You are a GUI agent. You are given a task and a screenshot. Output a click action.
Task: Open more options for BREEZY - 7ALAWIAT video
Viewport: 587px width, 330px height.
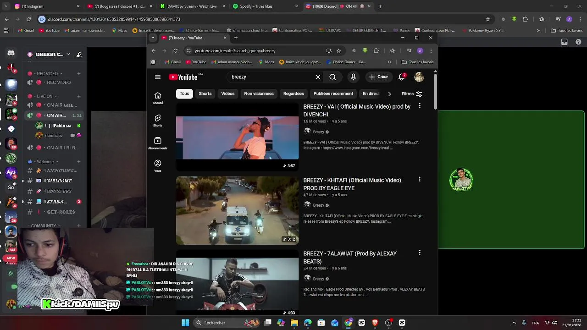(x=420, y=253)
